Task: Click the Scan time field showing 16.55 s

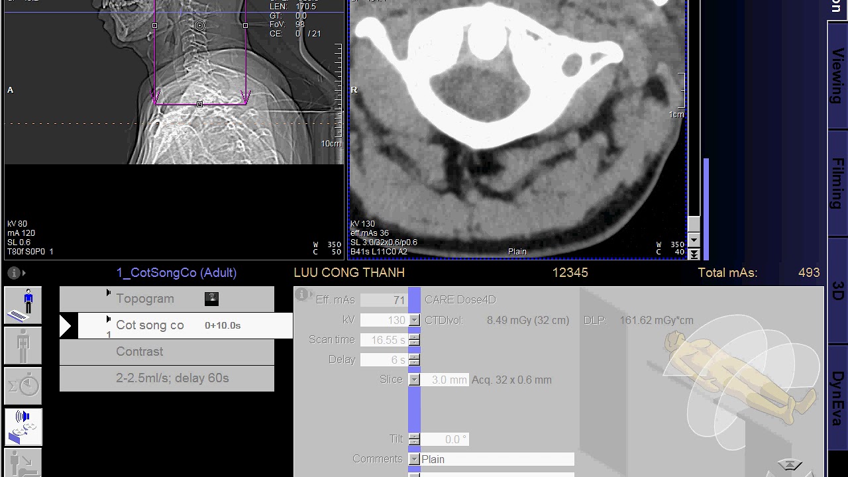Action: pyautogui.click(x=384, y=340)
